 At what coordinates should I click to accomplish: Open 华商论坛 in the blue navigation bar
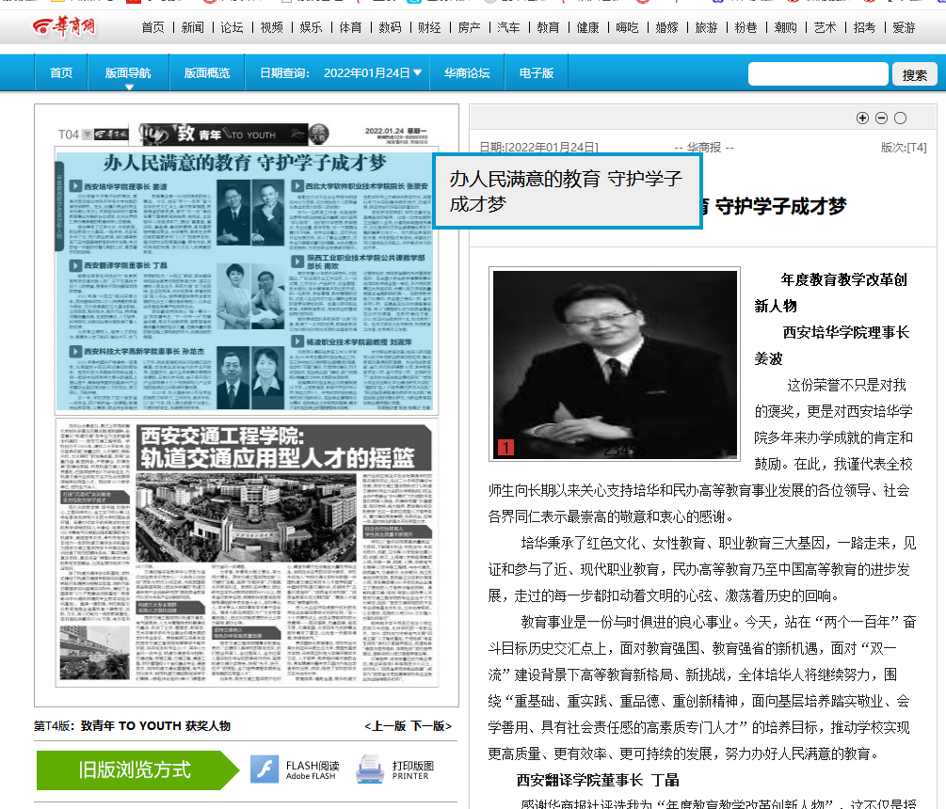pyautogui.click(x=467, y=72)
